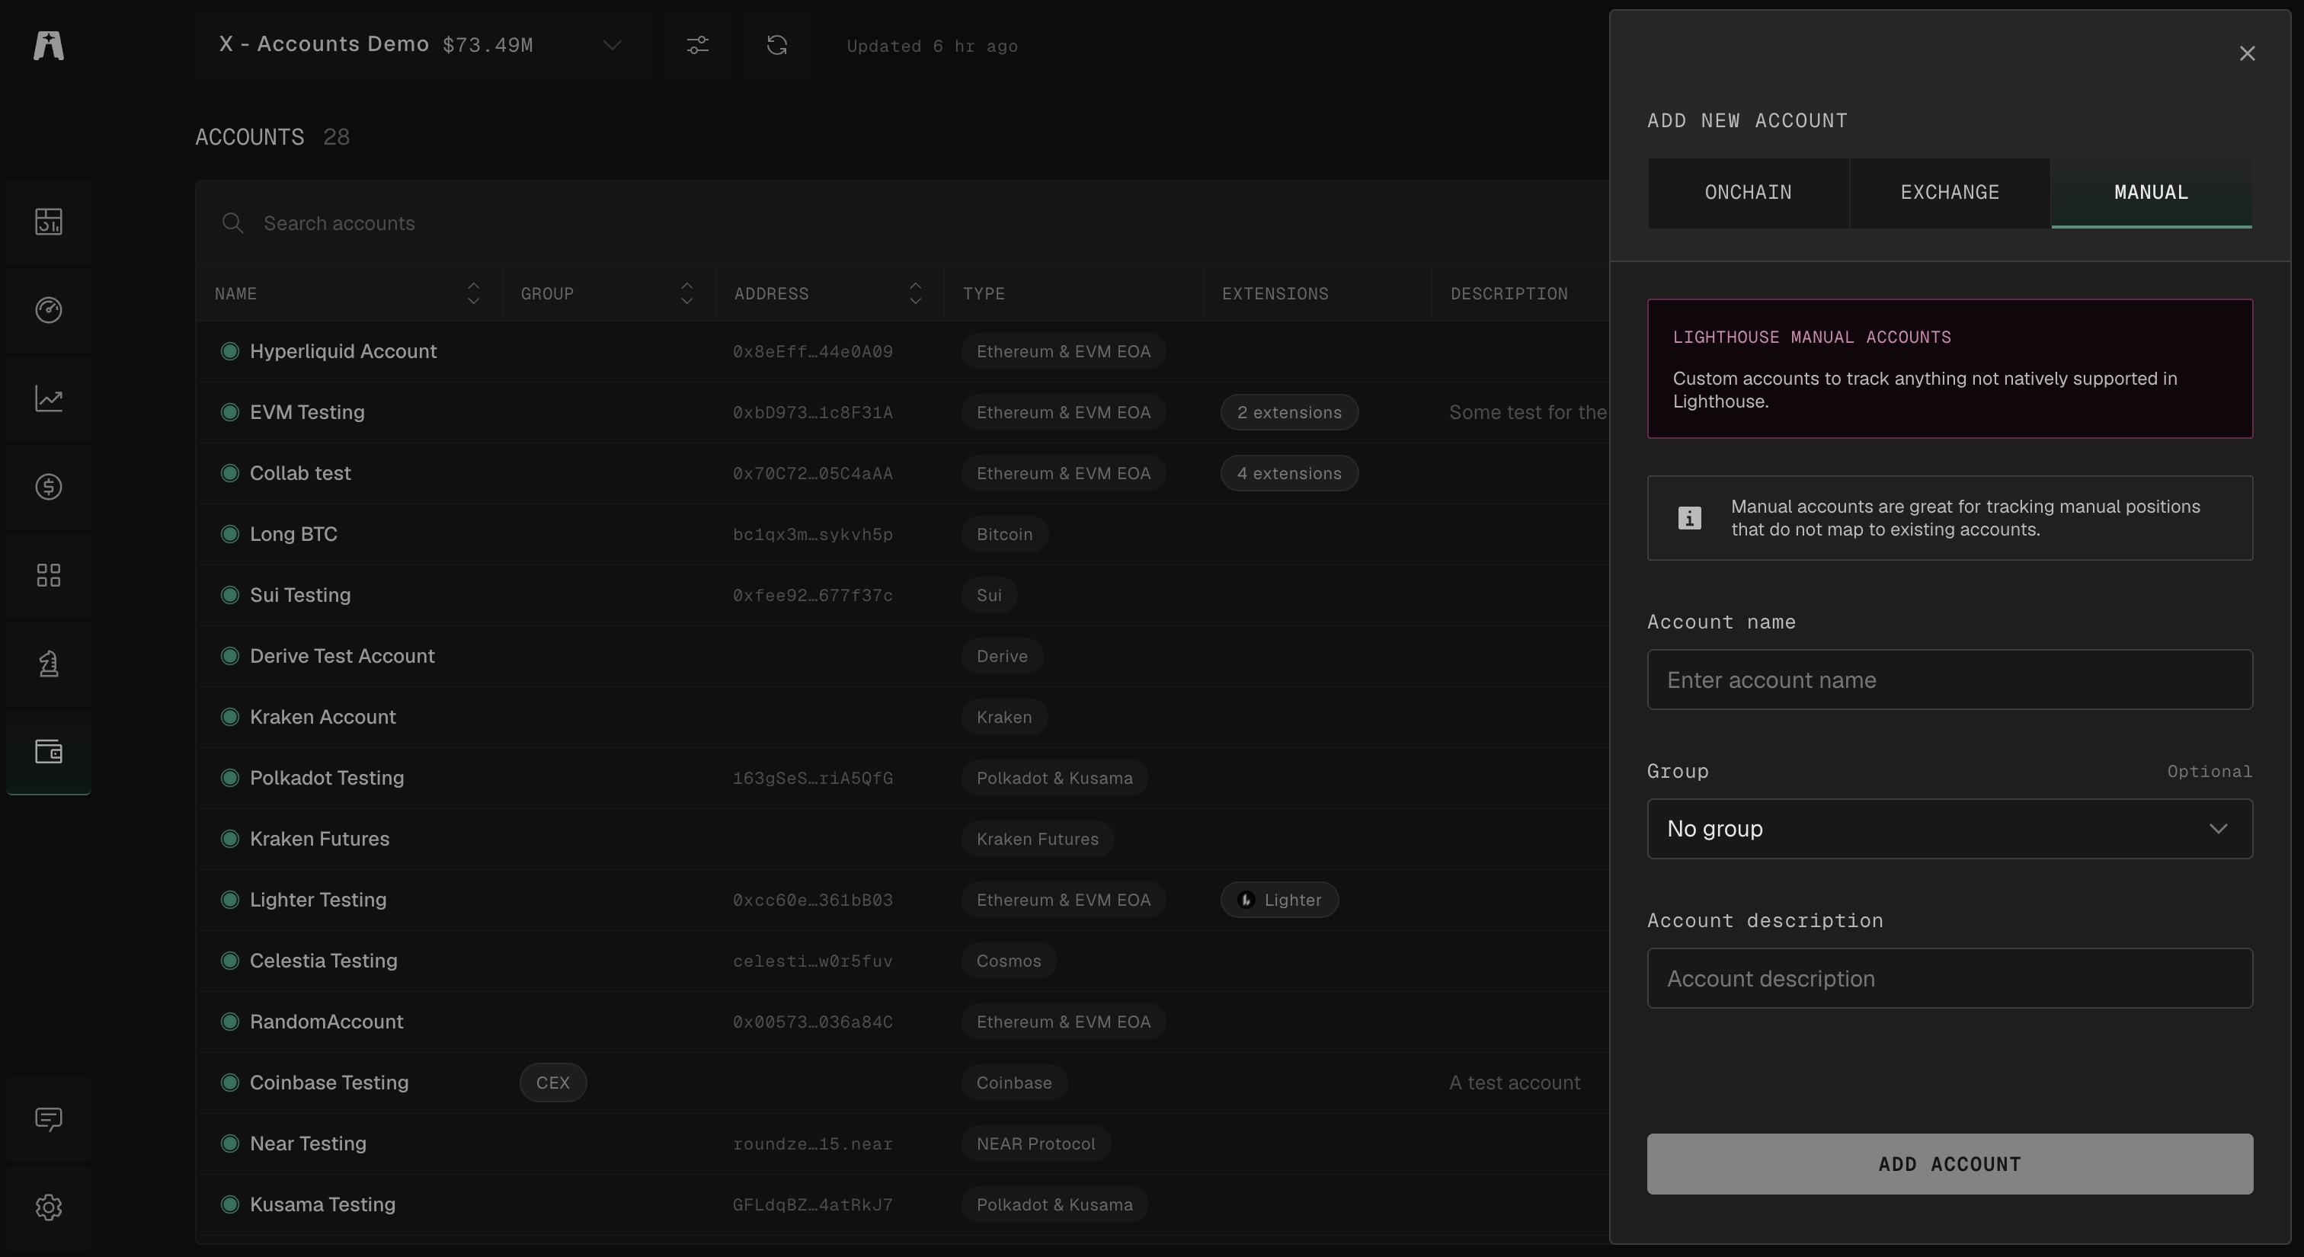Select the Manual tab
The image size is (2304, 1257).
coord(2151,193)
